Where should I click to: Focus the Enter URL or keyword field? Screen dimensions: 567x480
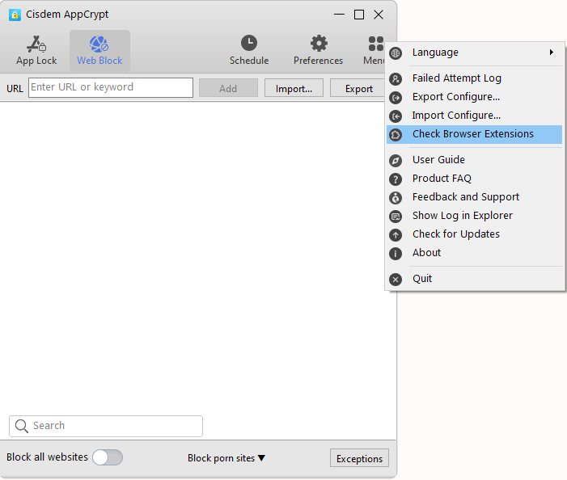click(x=111, y=87)
